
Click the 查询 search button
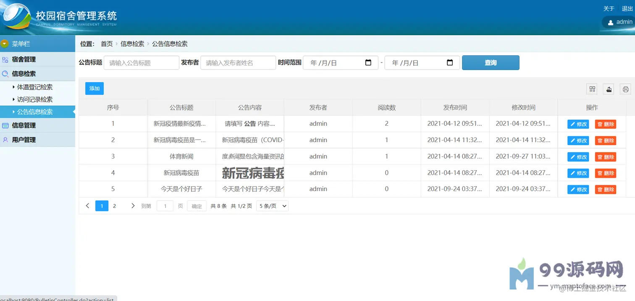click(491, 63)
